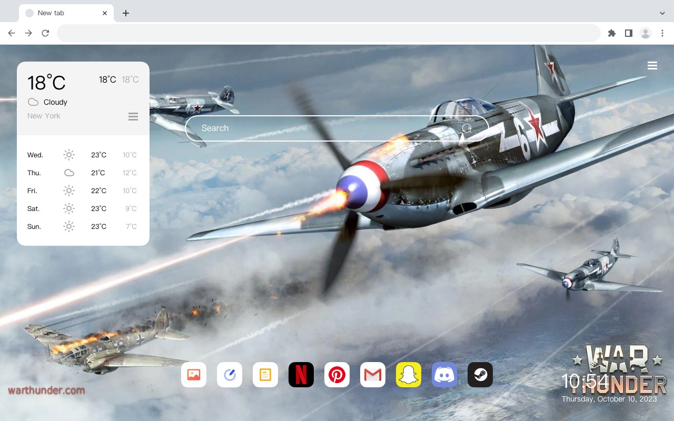This screenshot has width=674, height=421.
Task: Expand the tab search dropdown arrow
Action: point(662,13)
